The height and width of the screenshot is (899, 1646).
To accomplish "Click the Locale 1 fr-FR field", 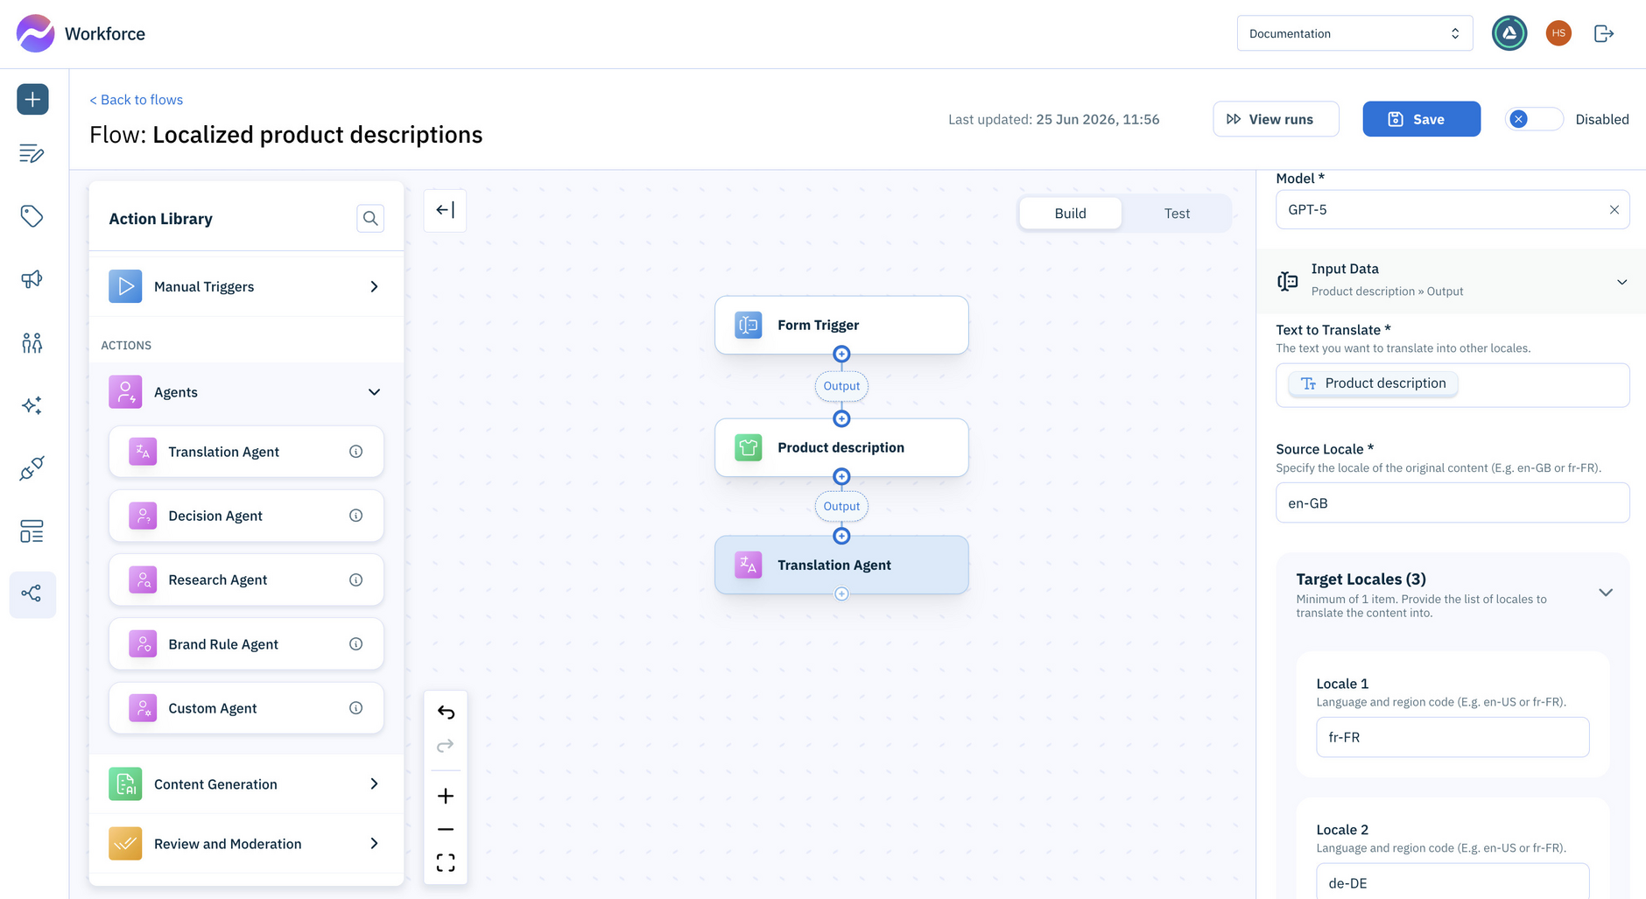I will coord(1453,737).
